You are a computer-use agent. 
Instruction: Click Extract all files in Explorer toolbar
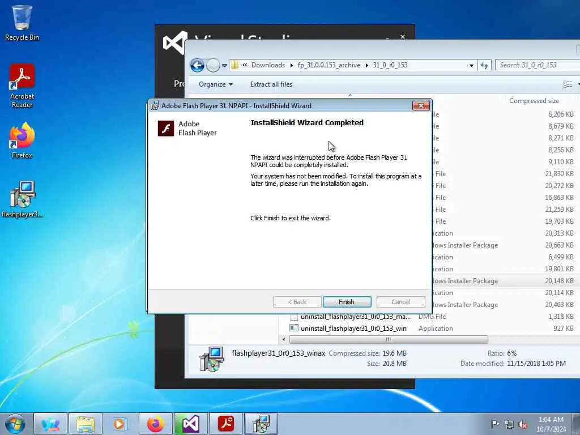pos(271,84)
